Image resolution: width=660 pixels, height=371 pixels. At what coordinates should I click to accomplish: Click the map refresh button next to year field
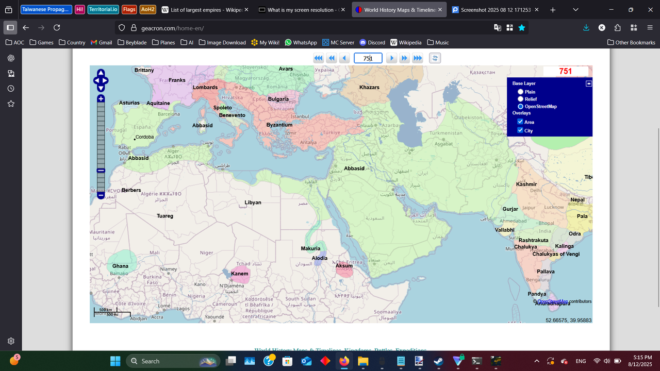pos(435,58)
